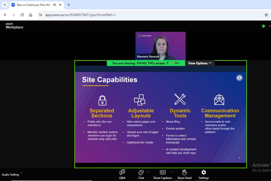
Task: Click the Audio Setting button
Action: point(10,174)
